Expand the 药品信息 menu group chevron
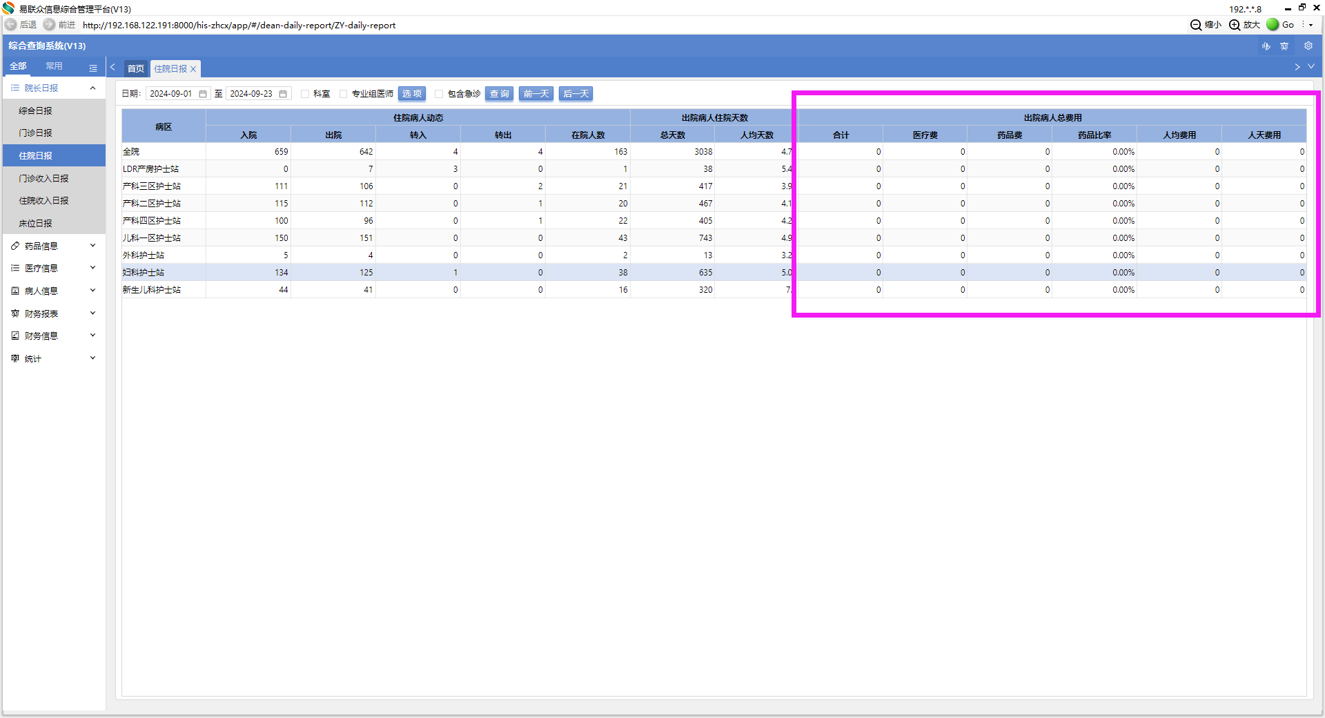1325x718 pixels. pos(92,245)
